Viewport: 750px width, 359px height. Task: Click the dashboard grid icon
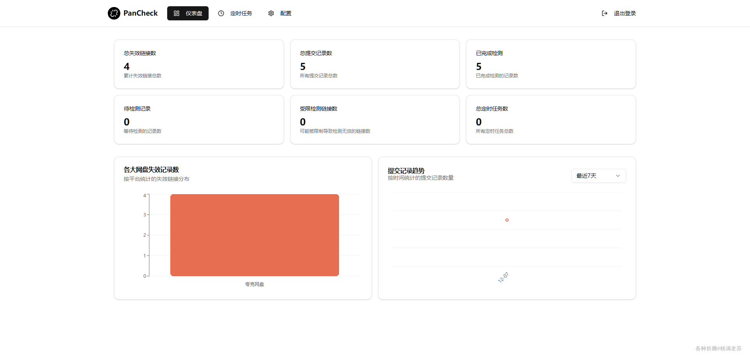[x=177, y=13]
